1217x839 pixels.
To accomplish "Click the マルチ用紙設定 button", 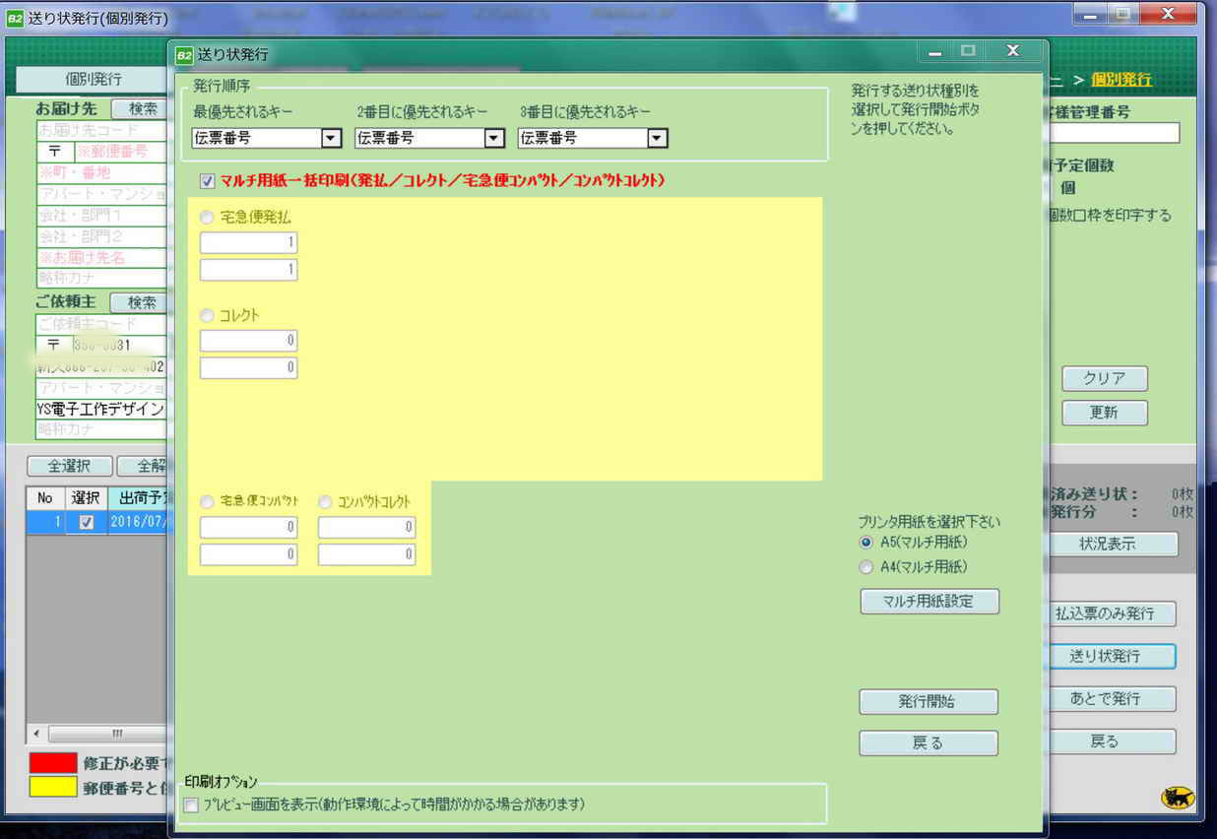I will (x=929, y=601).
